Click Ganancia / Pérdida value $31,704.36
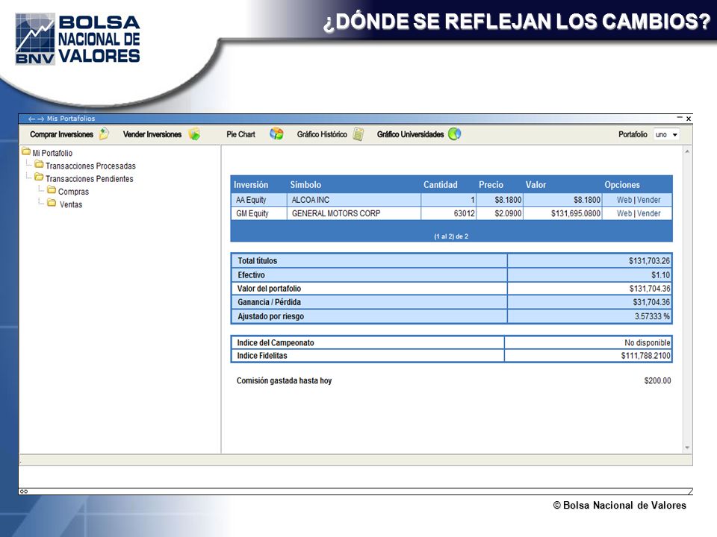This screenshot has height=537, width=717. point(651,302)
